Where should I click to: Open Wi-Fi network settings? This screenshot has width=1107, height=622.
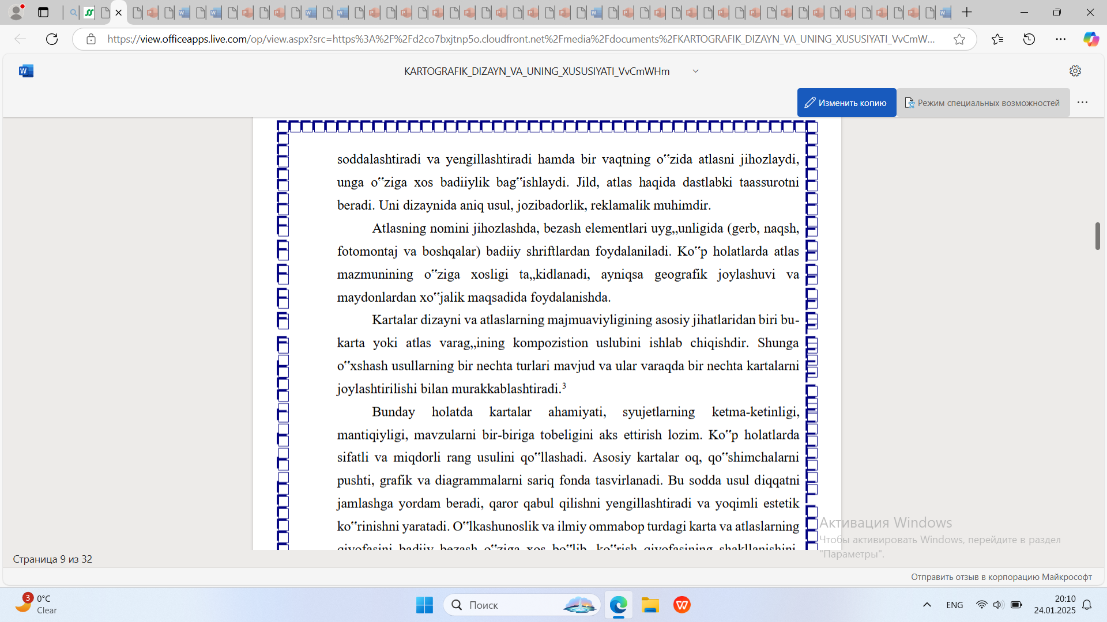(x=981, y=605)
